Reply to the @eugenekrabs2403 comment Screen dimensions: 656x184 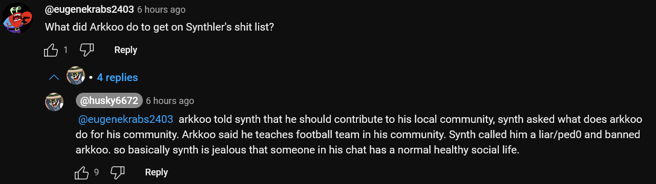(125, 50)
